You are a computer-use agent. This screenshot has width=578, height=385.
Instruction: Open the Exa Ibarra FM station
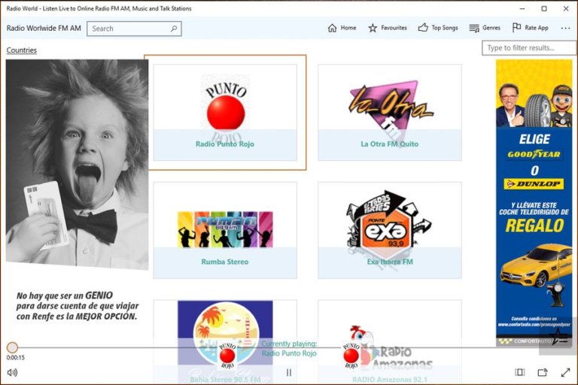[389, 230]
